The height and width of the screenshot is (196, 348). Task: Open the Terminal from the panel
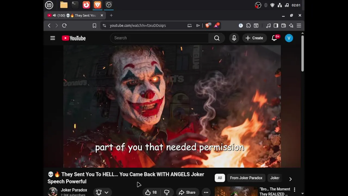(x=75, y=5)
